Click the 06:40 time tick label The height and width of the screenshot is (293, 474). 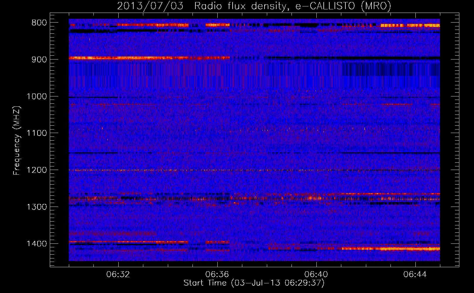316,275
